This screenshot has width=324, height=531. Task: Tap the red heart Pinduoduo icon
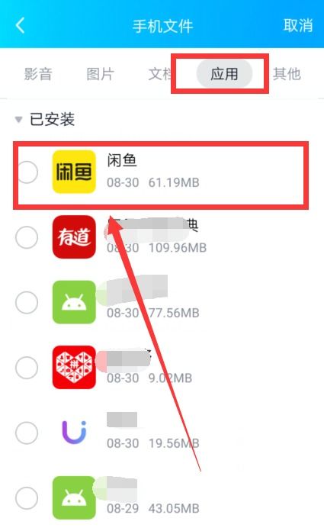74,367
